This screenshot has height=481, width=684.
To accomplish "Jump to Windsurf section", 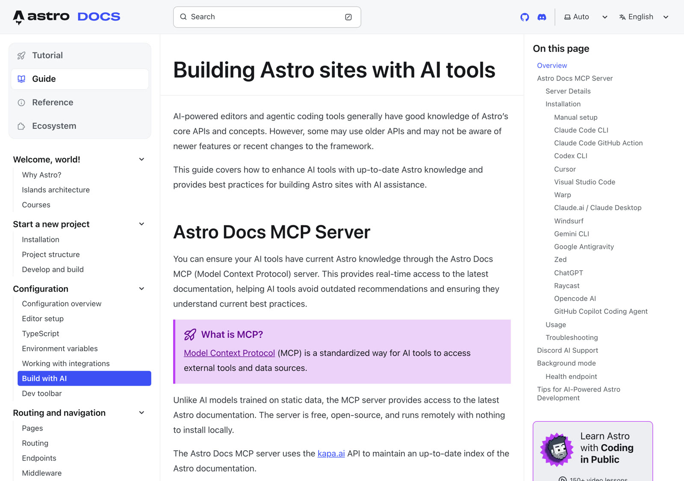I will click(x=569, y=221).
